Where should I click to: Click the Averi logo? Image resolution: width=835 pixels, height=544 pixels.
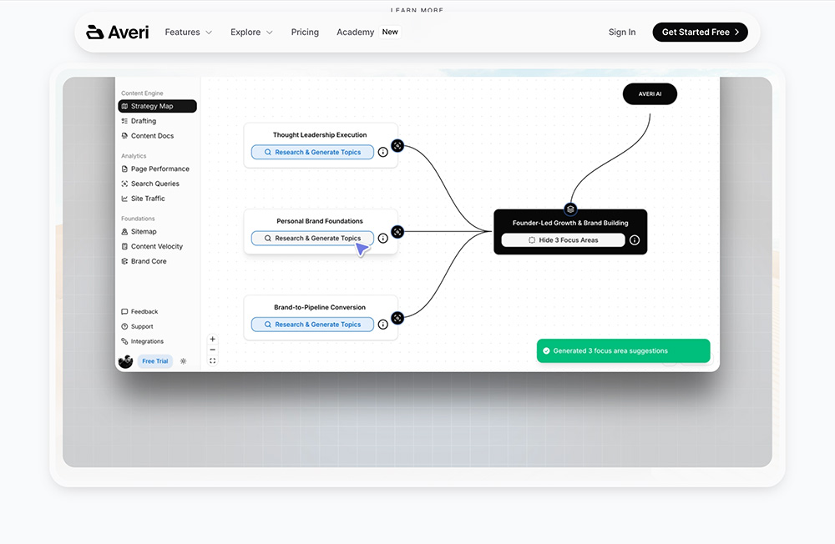(x=118, y=32)
